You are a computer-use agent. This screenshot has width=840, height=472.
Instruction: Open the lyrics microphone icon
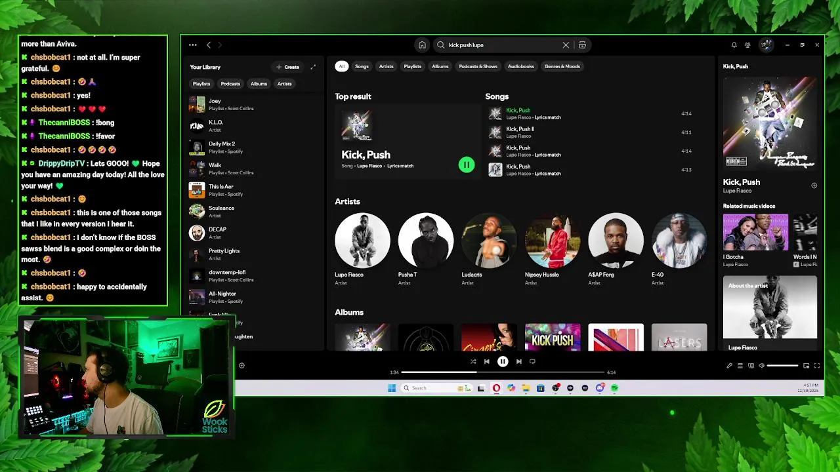tap(729, 366)
